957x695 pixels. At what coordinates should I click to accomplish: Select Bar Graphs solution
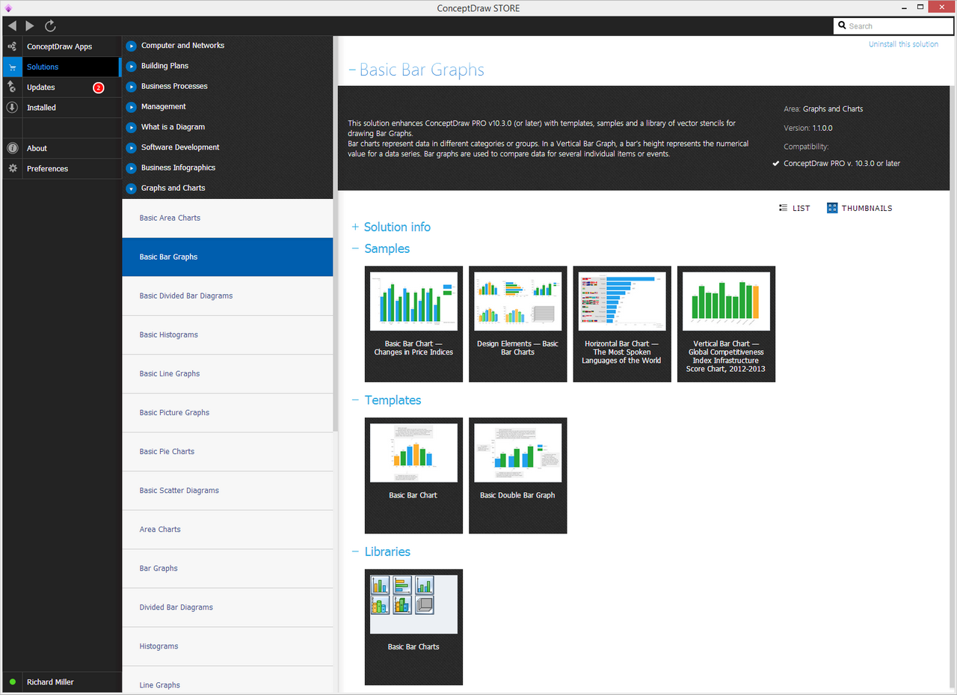coord(227,569)
